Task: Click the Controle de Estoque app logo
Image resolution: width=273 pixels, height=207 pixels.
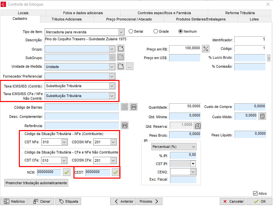Action: point(3,4)
